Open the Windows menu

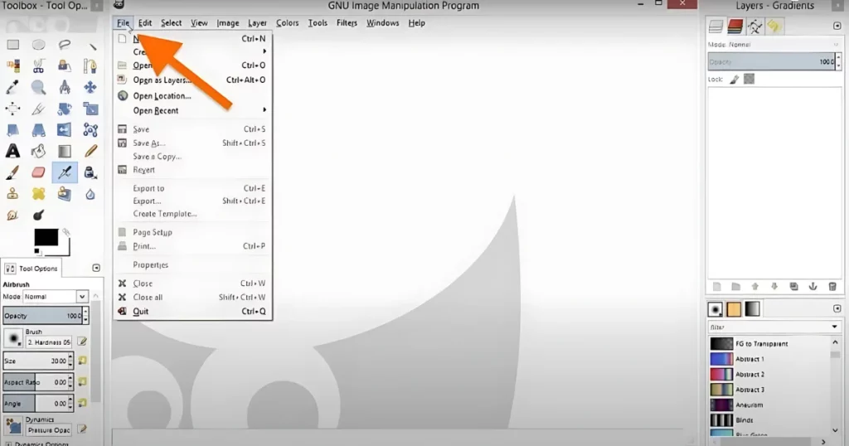(382, 22)
